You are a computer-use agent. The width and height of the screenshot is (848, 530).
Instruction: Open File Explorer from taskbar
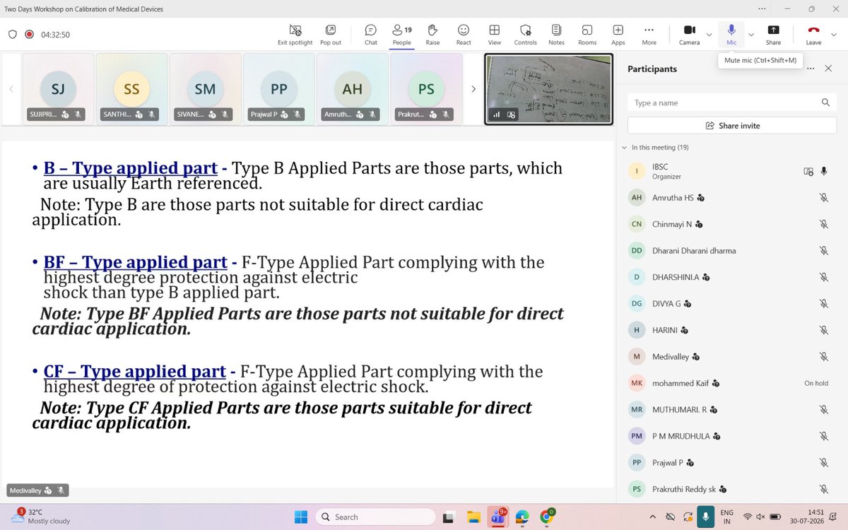[473, 517]
